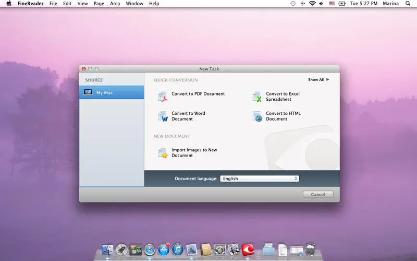Choose Convert to PDF Document label
The width and height of the screenshot is (417, 261).
[x=198, y=94]
